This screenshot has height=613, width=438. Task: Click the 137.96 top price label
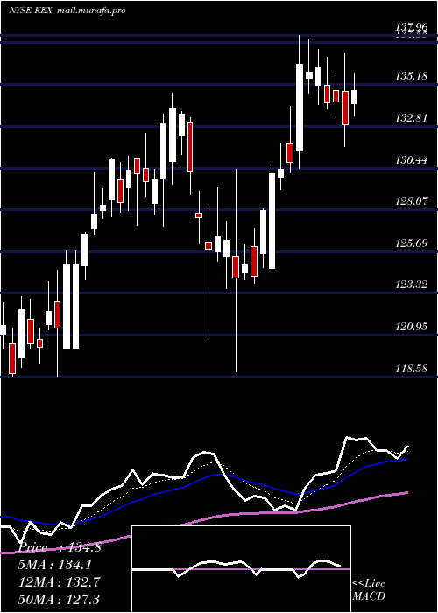[411, 27]
